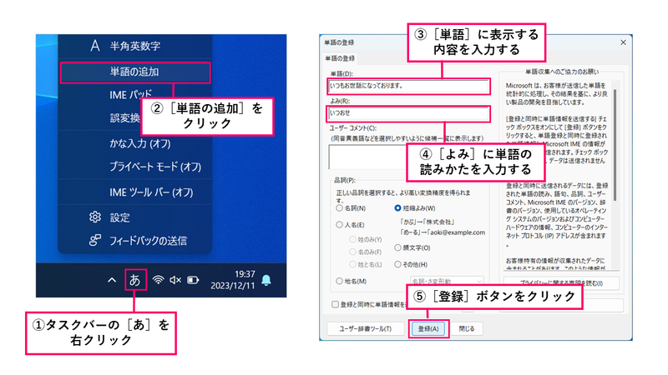Click the プライバシーに関する声明を読む button
This screenshot has width=668, height=375.
pyautogui.click(x=561, y=283)
